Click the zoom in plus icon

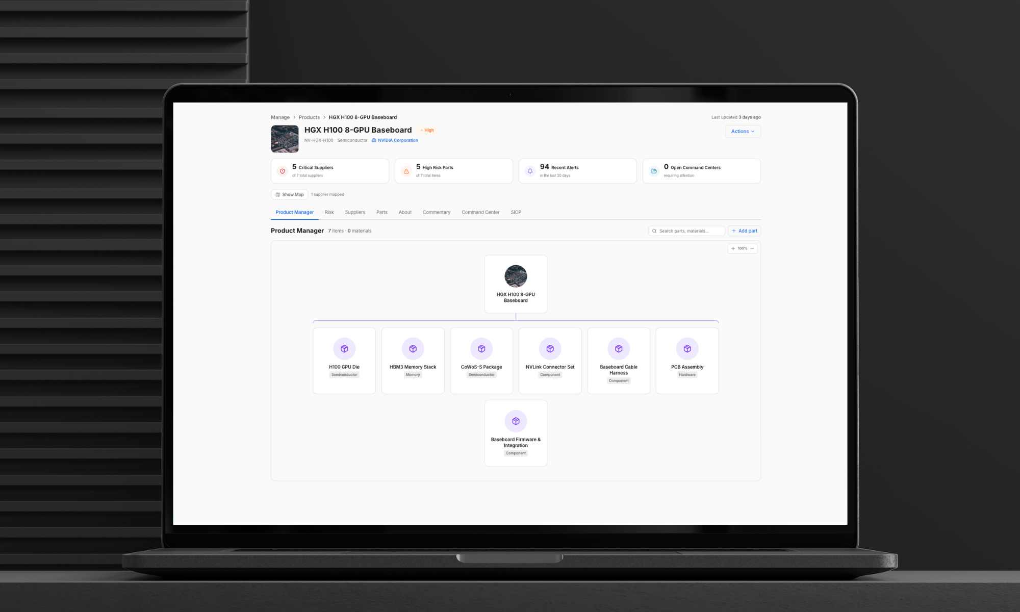click(733, 248)
